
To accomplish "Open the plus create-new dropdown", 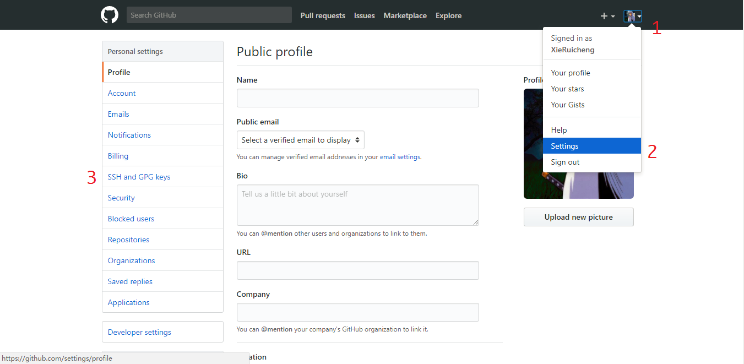I will point(607,17).
